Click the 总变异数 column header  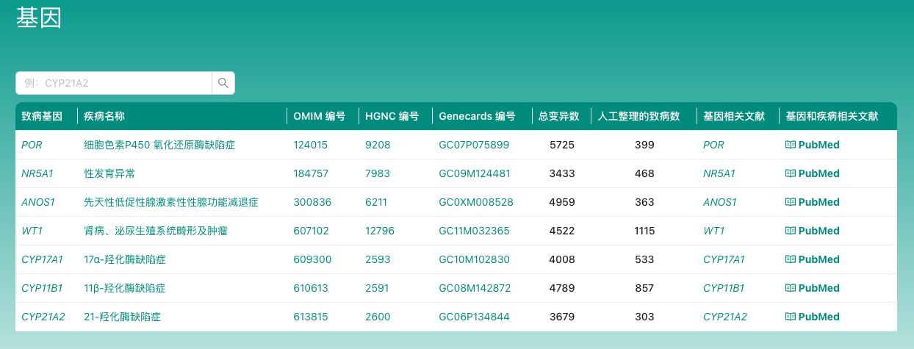558,116
